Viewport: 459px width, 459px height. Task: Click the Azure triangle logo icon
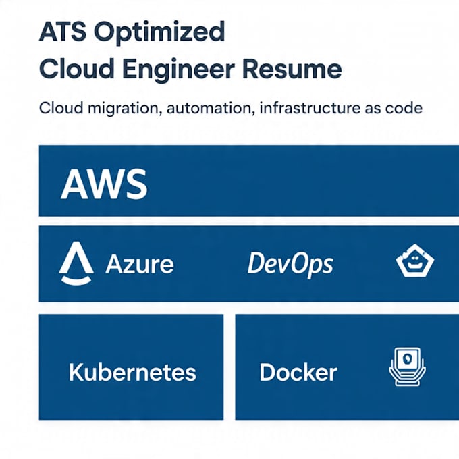(x=76, y=263)
